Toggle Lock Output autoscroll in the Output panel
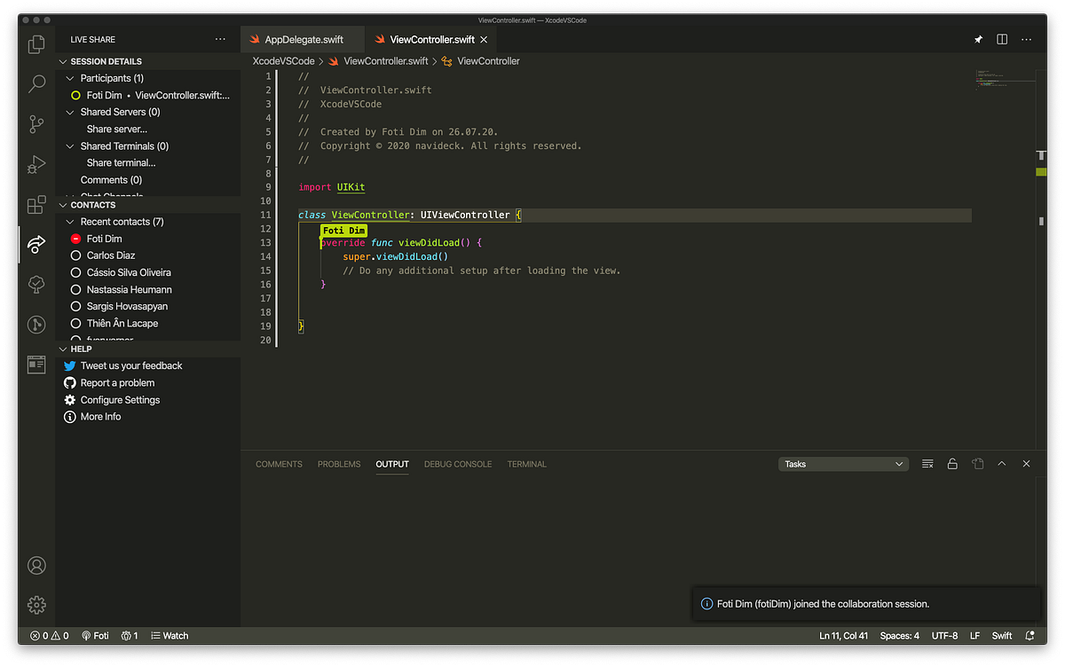The image size is (1065, 667). (951, 463)
